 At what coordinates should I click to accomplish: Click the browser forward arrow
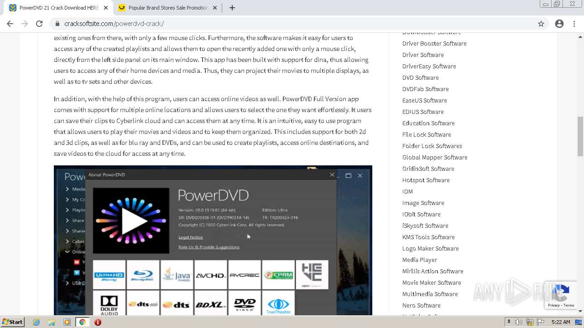click(25, 24)
